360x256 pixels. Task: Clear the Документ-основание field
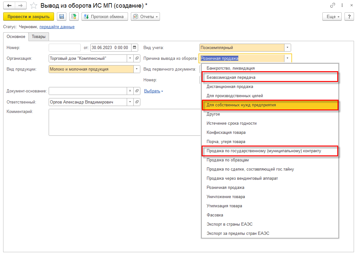[x=130, y=91]
